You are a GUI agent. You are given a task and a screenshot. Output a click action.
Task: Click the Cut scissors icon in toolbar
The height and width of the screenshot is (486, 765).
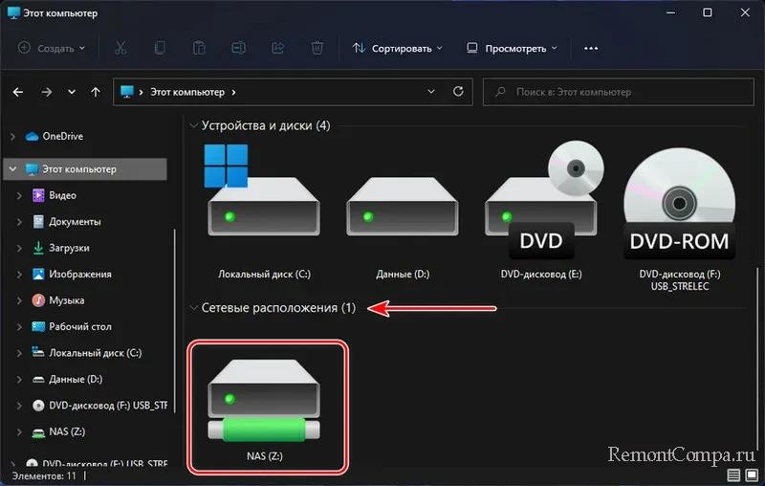(x=120, y=48)
